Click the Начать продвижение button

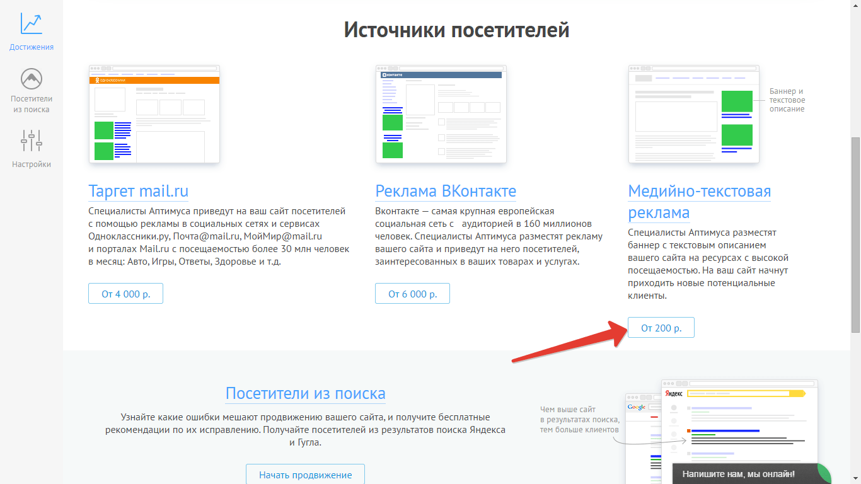coord(305,475)
